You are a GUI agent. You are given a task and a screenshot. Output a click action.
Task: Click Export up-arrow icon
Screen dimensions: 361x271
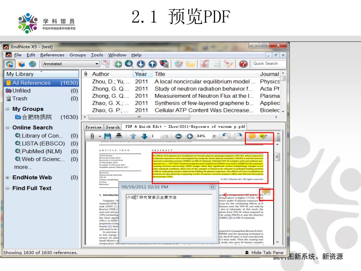(x=152, y=64)
